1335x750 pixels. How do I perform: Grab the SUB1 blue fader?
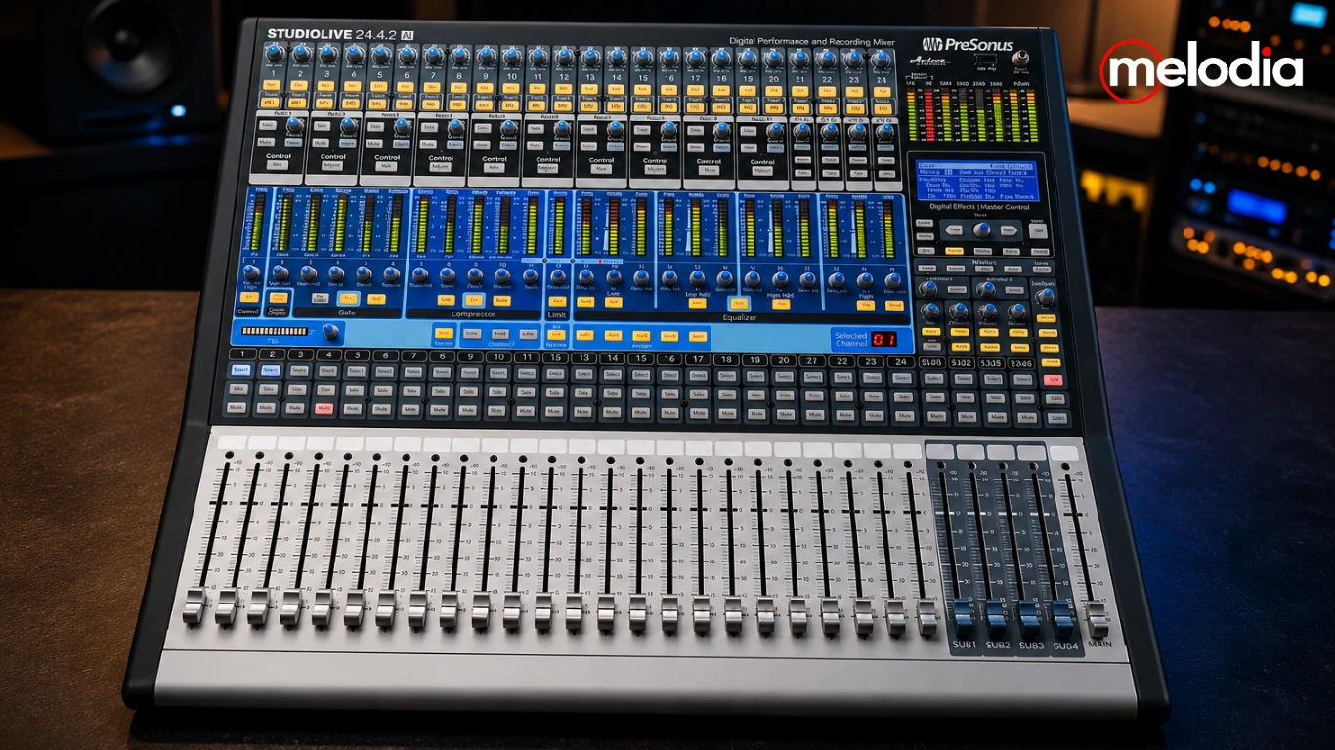[964, 619]
